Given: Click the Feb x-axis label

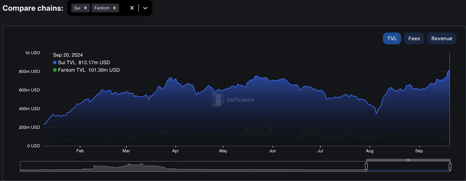Looking at the screenshot, I should [80, 151].
